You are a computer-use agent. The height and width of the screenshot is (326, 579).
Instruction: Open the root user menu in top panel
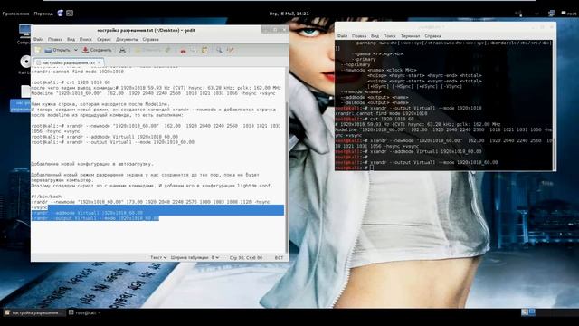[x=569, y=14]
